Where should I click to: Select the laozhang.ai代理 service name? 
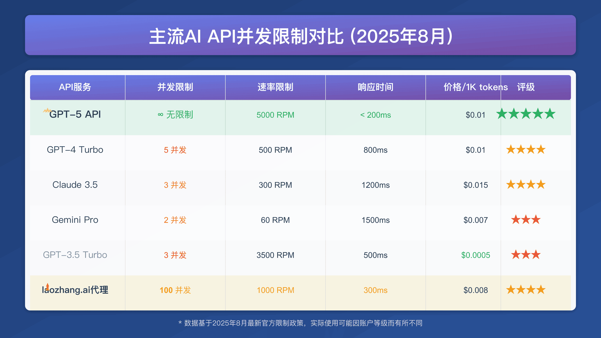pyautogui.click(x=75, y=290)
